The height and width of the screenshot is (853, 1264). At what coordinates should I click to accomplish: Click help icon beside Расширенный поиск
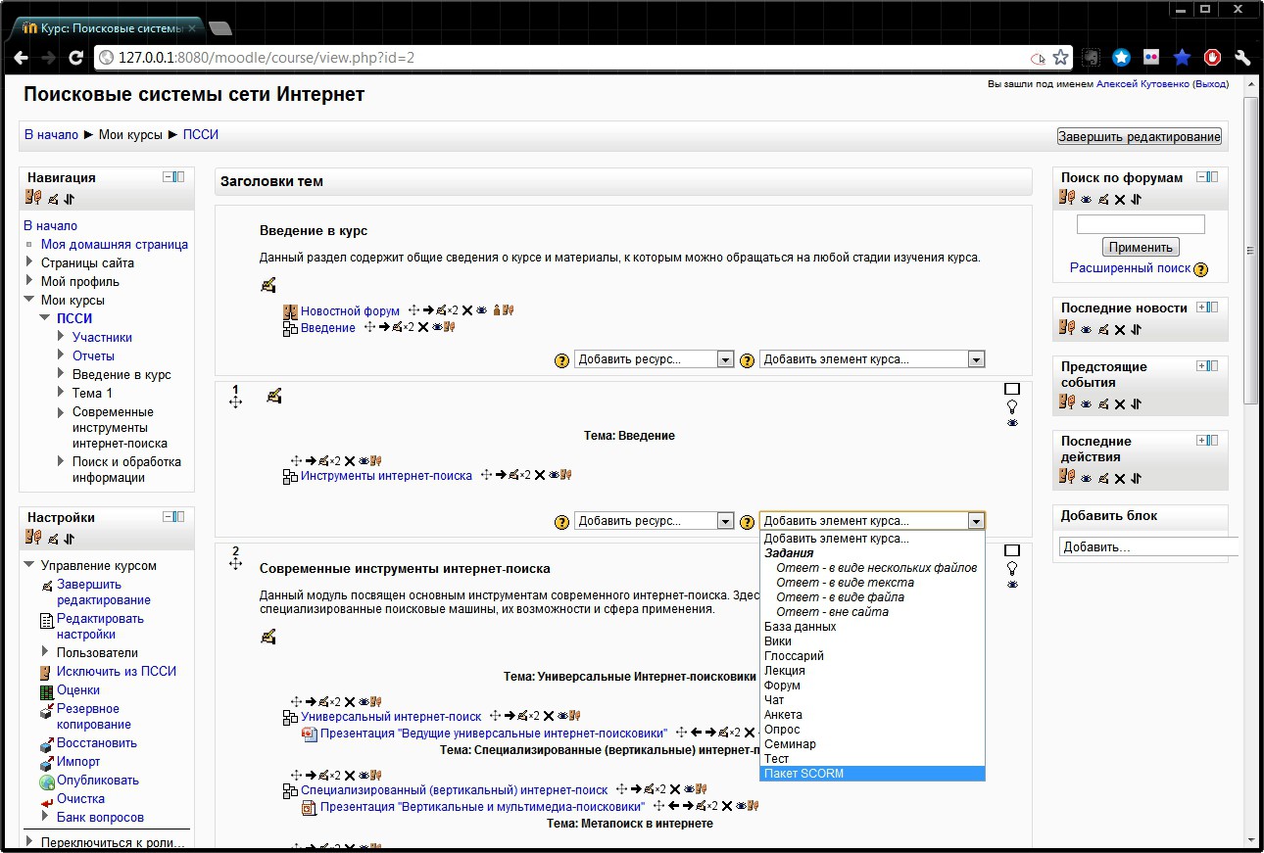[x=1200, y=269]
